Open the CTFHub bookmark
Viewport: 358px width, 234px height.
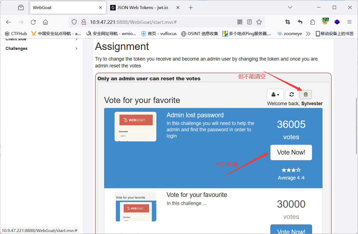click(16, 34)
